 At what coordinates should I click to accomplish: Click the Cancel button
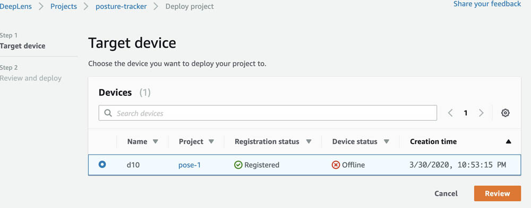click(446, 194)
